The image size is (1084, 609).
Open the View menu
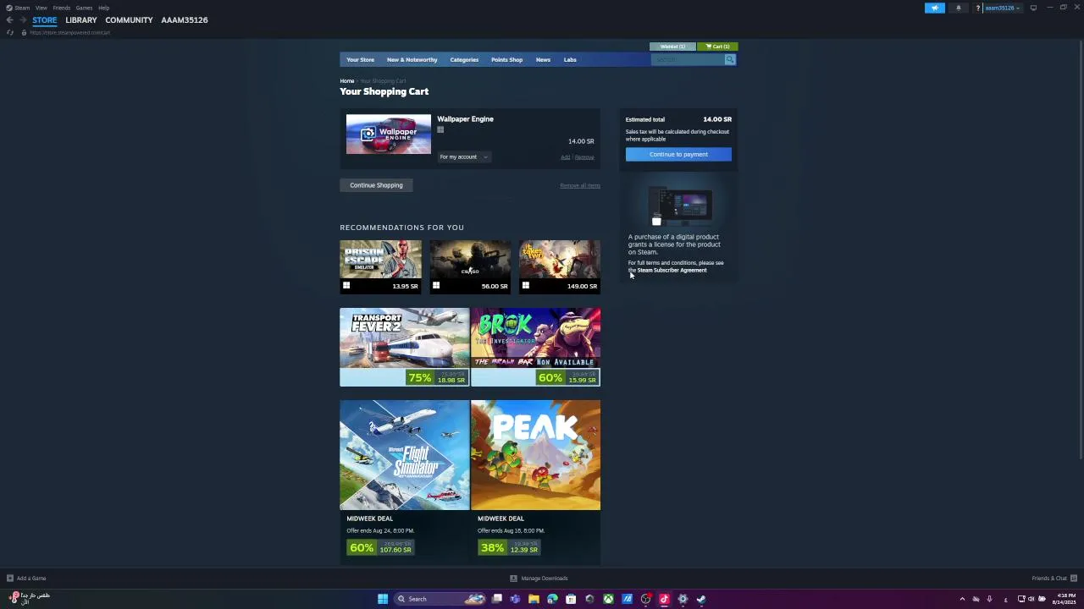click(x=41, y=8)
